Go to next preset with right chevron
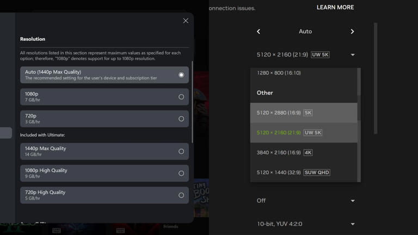418x235 pixels. [352, 32]
